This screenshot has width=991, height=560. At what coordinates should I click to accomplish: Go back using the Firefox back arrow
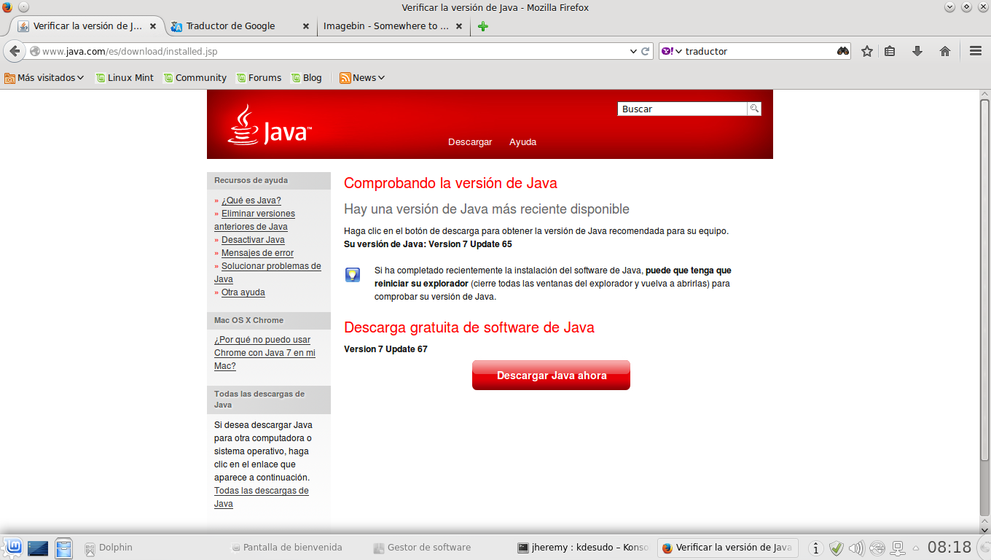click(x=14, y=51)
